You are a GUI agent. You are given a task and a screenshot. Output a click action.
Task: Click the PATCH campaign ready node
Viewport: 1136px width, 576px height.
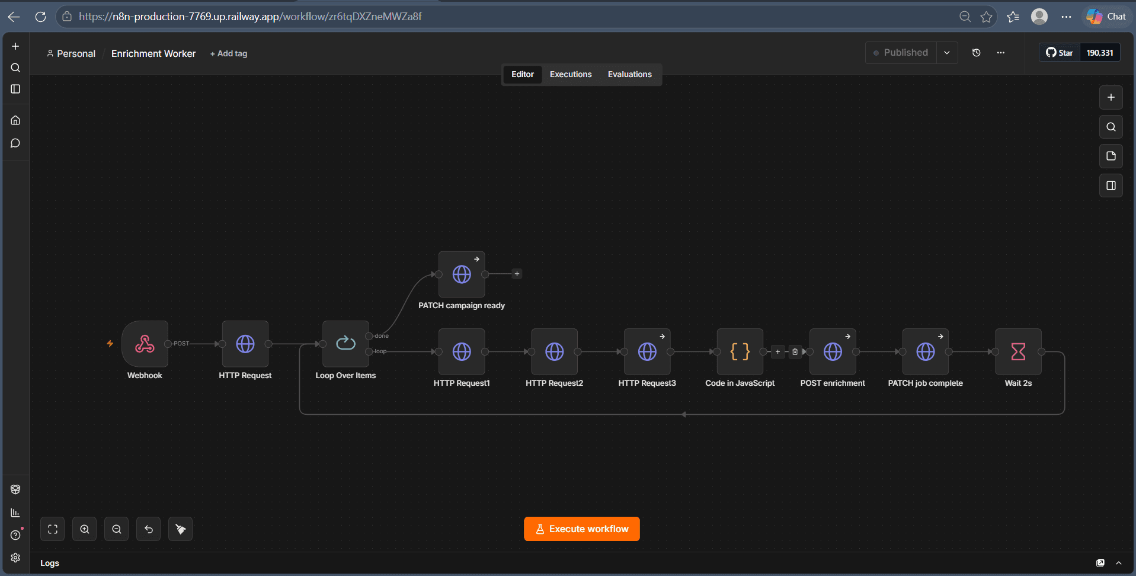pyautogui.click(x=462, y=274)
